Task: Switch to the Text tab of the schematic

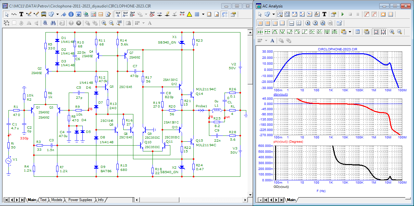Action: [x=43, y=200]
